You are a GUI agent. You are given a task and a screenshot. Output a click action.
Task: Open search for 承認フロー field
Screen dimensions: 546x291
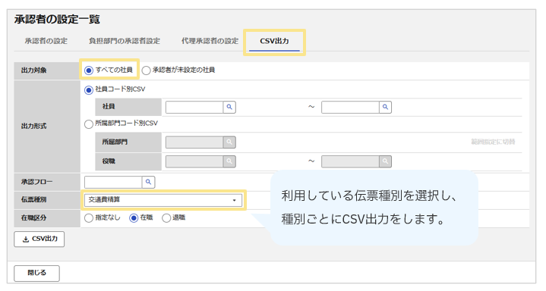click(x=148, y=182)
